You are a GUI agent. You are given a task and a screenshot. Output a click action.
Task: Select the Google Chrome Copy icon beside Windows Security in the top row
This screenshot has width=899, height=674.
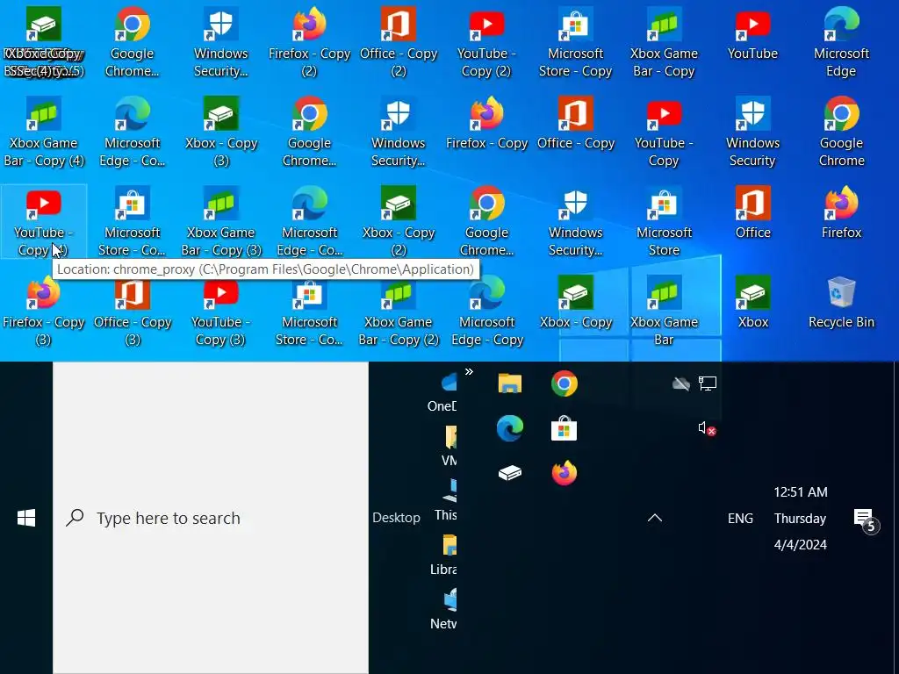[x=133, y=43]
